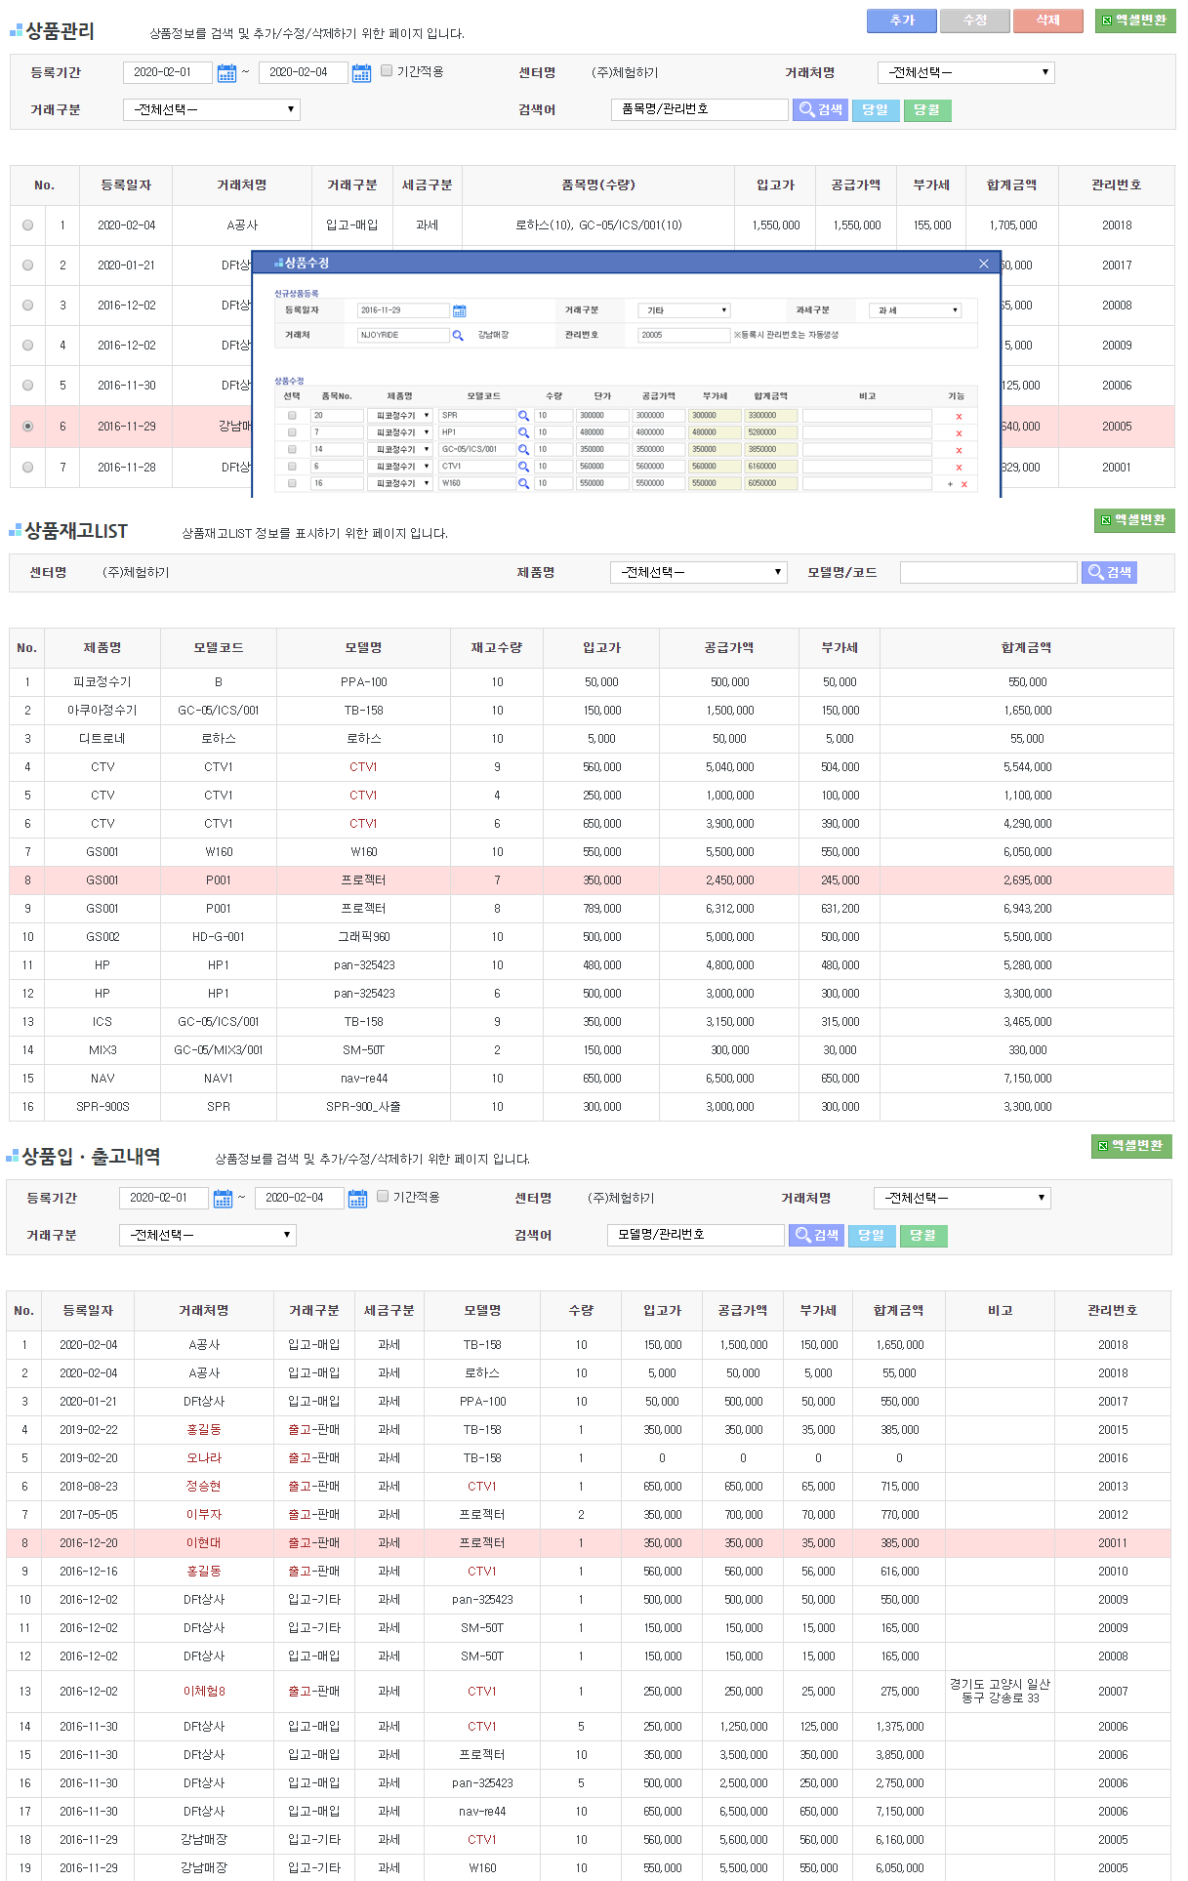Open the start date calendar in 상품입·출고내역
Image resolution: width=1188 pixels, height=1881 pixels.
click(x=223, y=1199)
